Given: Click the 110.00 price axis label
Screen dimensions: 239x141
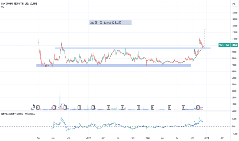Looking at the screenshot, I should point(234,39).
